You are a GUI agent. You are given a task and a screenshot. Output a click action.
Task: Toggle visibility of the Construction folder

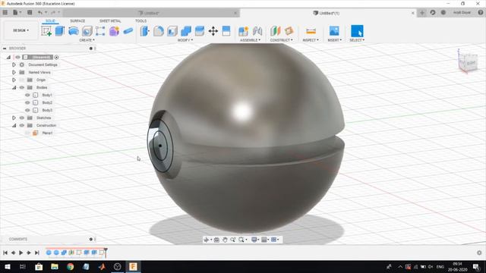22,125
